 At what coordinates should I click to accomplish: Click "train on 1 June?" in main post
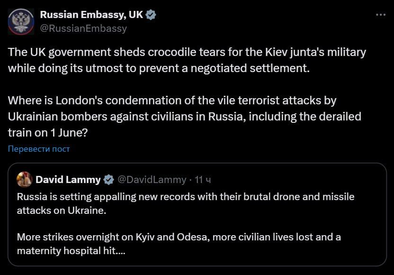point(48,133)
